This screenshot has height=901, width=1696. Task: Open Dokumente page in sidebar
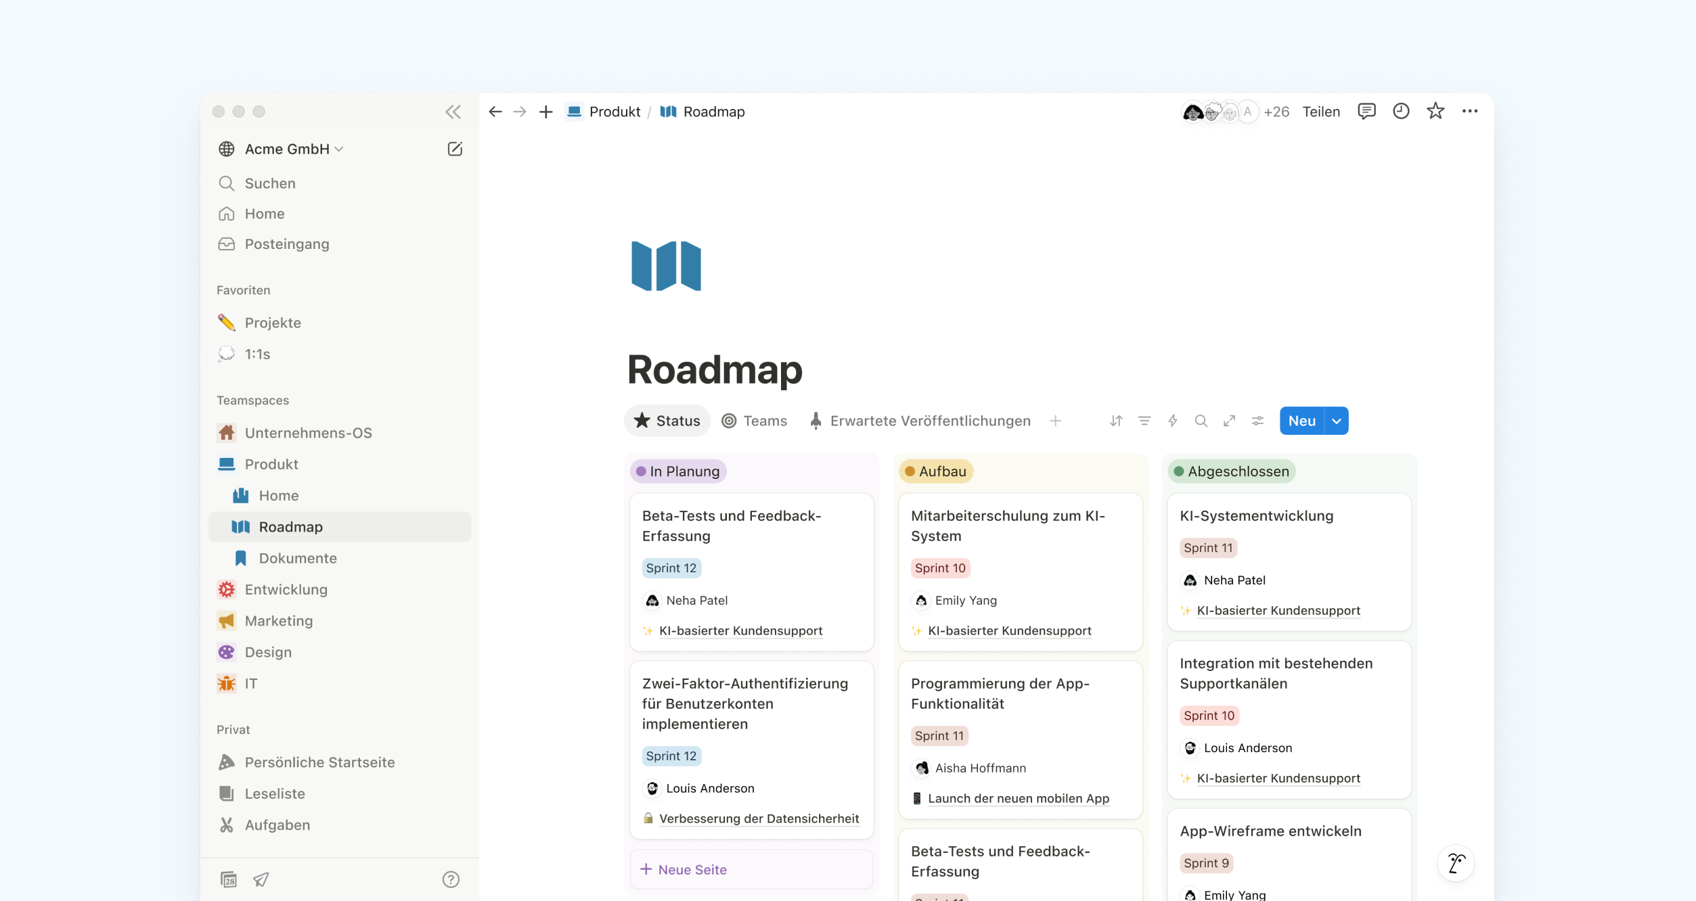point(297,558)
